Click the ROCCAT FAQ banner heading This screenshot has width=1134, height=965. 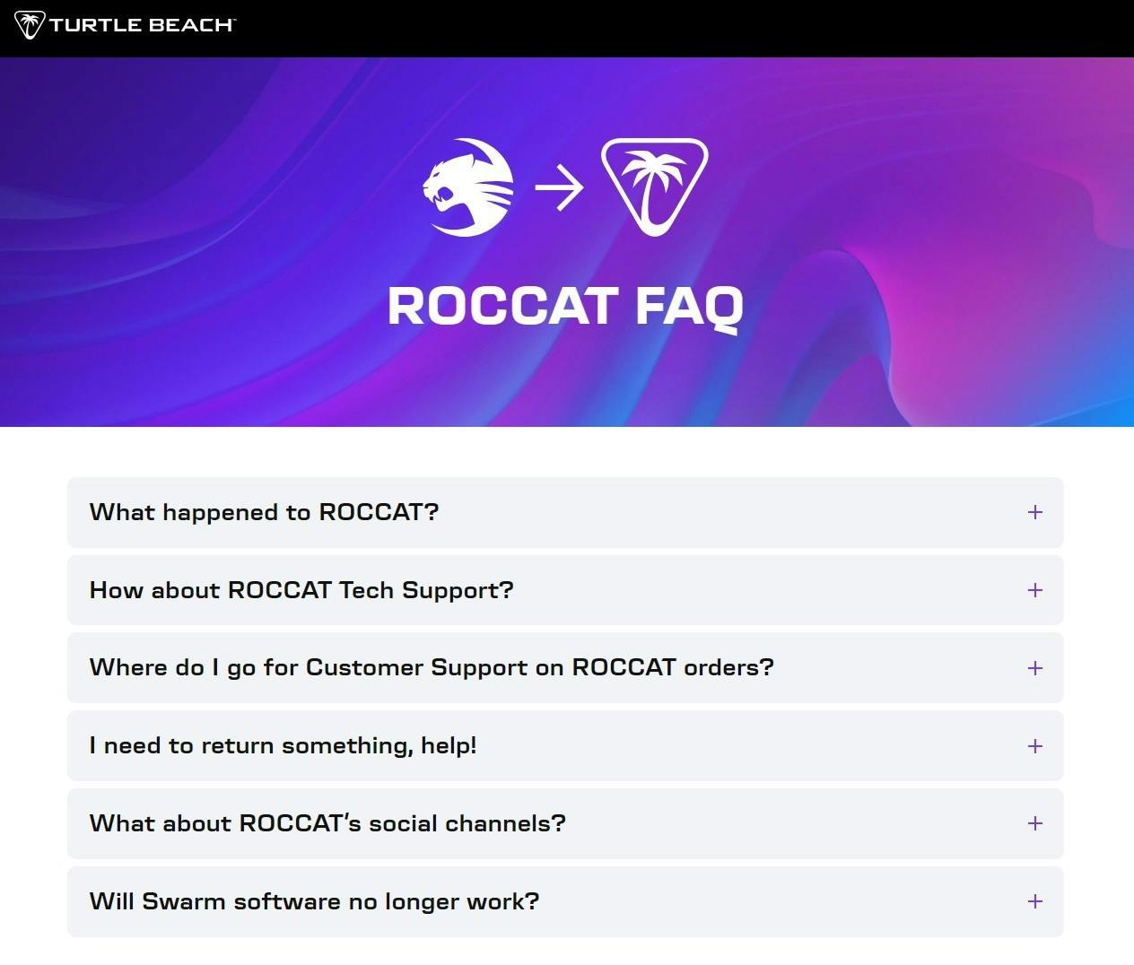565,307
